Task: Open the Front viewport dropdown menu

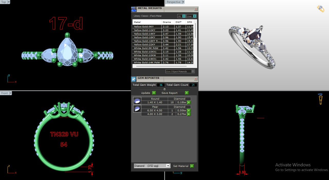Action: pos(11,93)
